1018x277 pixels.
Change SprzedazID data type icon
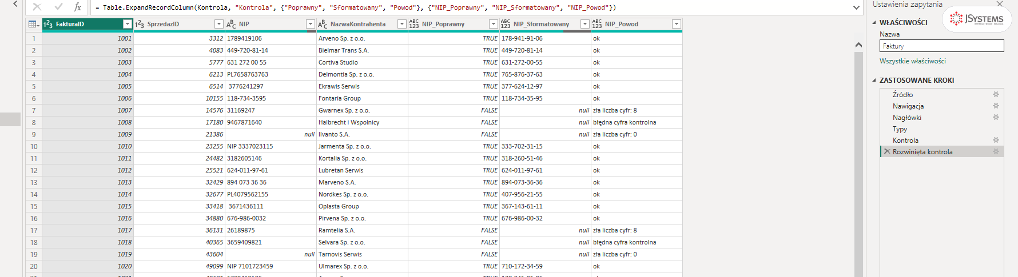coord(140,24)
